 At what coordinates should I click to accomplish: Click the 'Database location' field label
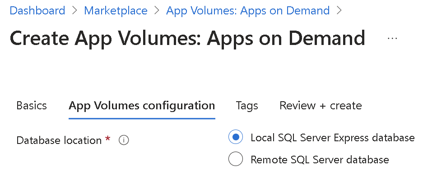(x=59, y=140)
